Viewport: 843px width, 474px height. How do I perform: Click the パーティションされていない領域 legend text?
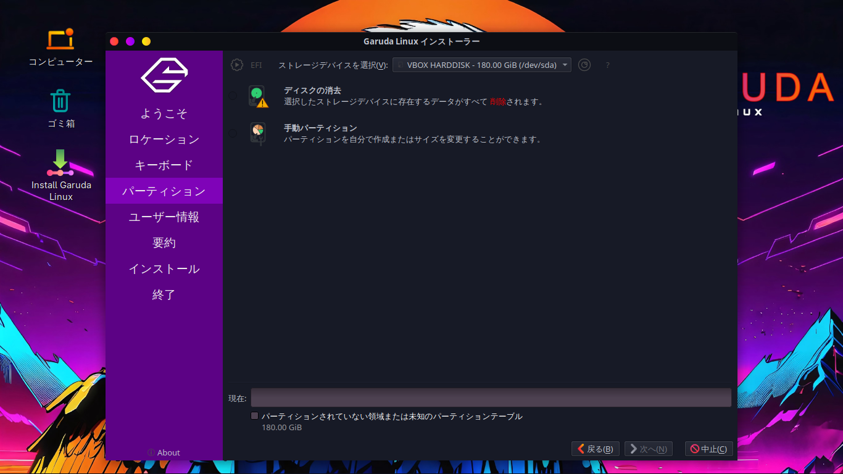[x=392, y=417]
